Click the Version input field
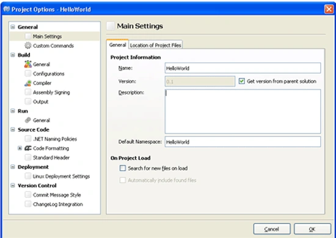 click(x=200, y=82)
